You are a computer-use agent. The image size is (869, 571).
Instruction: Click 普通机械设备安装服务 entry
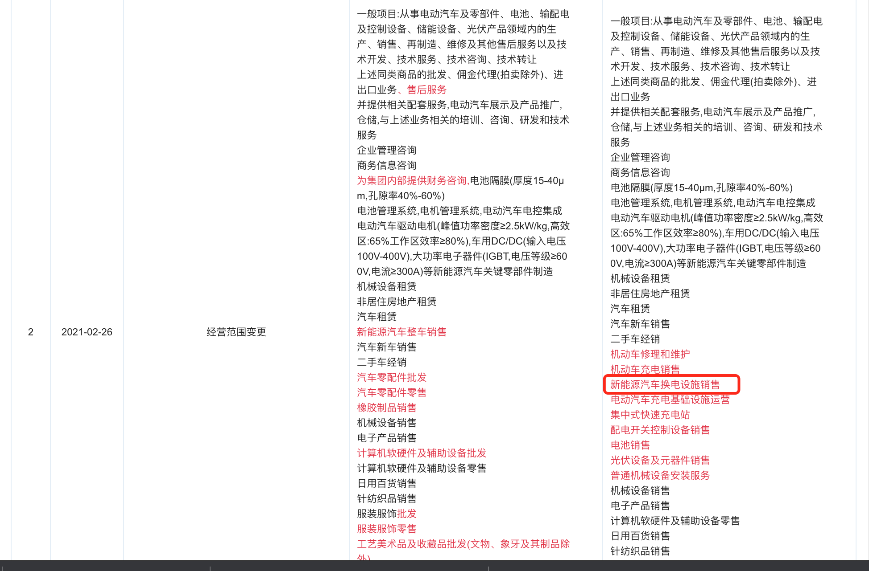click(x=660, y=475)
